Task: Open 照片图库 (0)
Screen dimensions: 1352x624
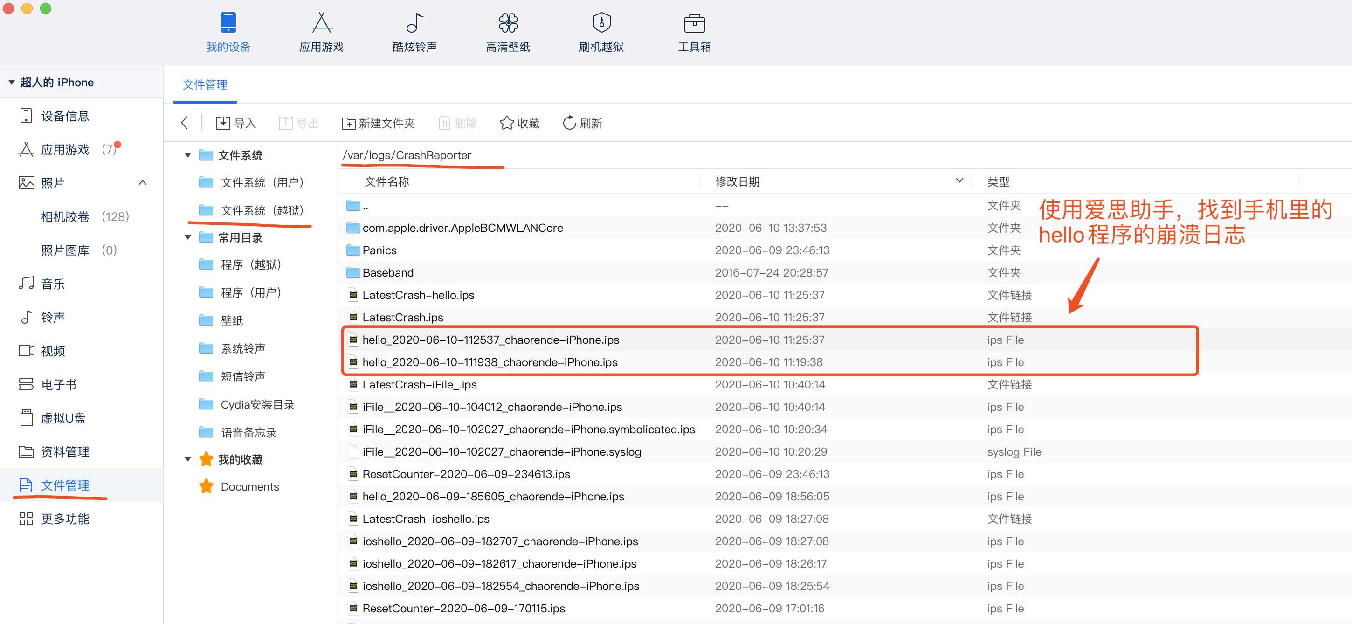Action: [x=82, y=250]
